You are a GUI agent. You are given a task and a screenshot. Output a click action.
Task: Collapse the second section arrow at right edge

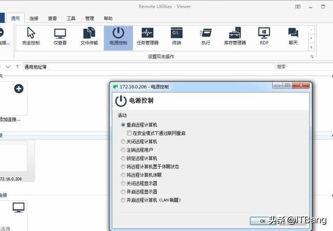tap(332, 135)
